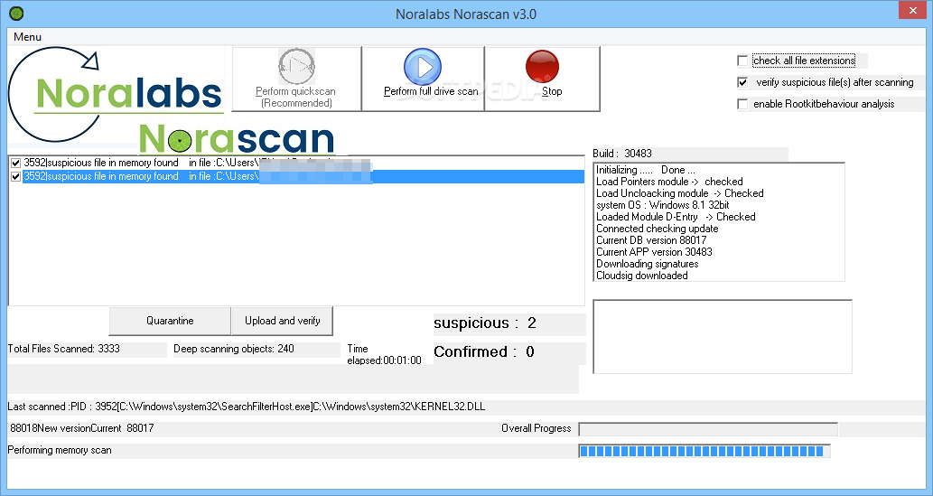Screen dimensions: 933x496
Task: Click 'Current APP version 30483' line
Action: (x=654, y=252)
